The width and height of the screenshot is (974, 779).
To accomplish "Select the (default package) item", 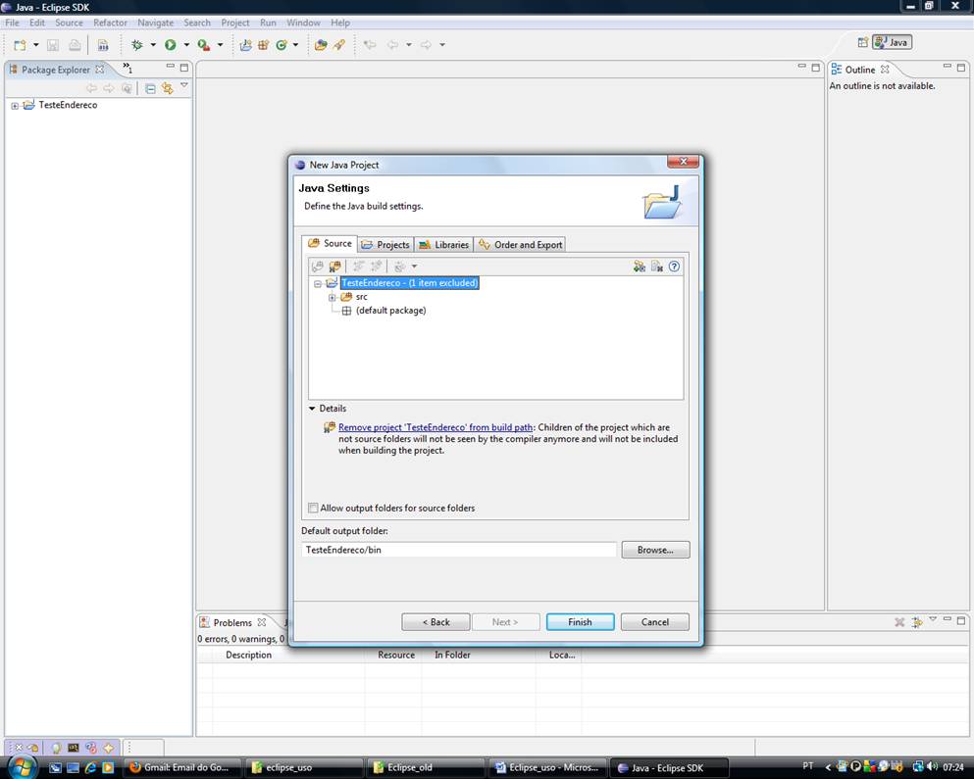I will click(x=390, y=311).
